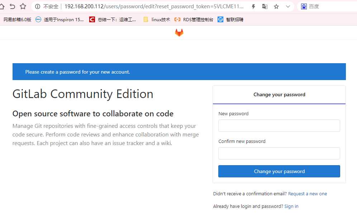This screenshot has height=214, width=357.
Task: Click the Confirm new password field
Action: tap(279, 153)
